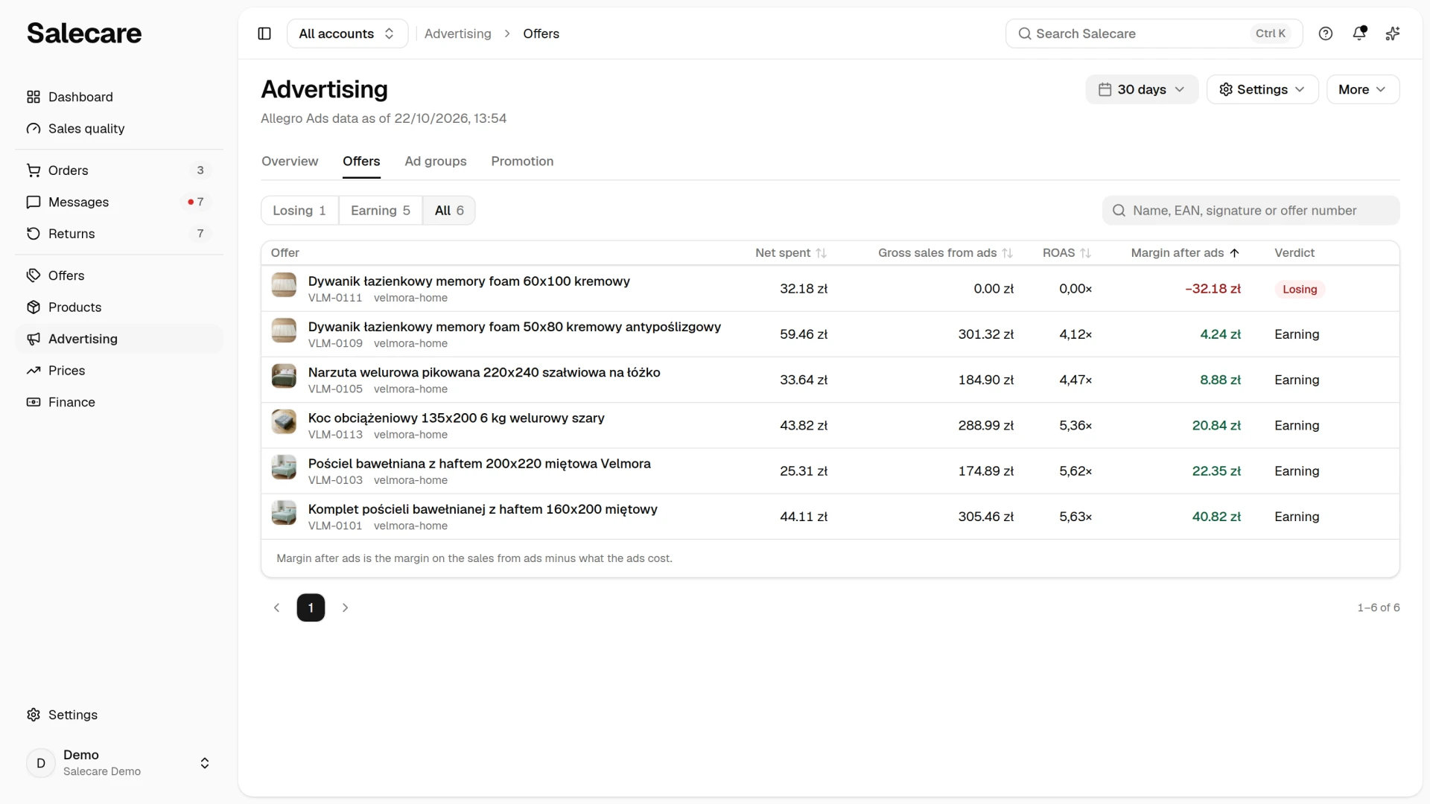This screenshot has height=804, width=1430.
Task: Sort by Net spent column
Action: pyautogui.click(x=791, y=253)
